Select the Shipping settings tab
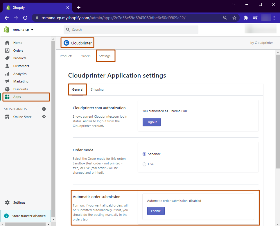The height and width of the screenshot is (226, 280). (x=97, y=89)
